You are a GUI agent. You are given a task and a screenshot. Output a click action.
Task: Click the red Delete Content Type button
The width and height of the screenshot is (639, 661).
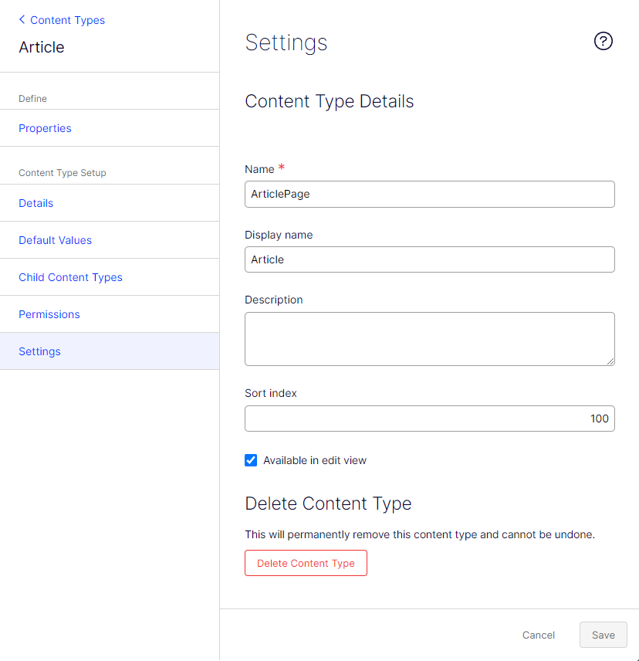tap(306, 563)
